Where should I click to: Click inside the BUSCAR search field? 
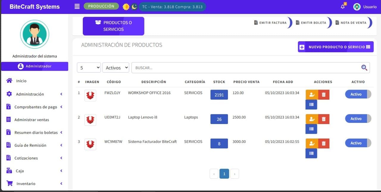click(208, 68)
